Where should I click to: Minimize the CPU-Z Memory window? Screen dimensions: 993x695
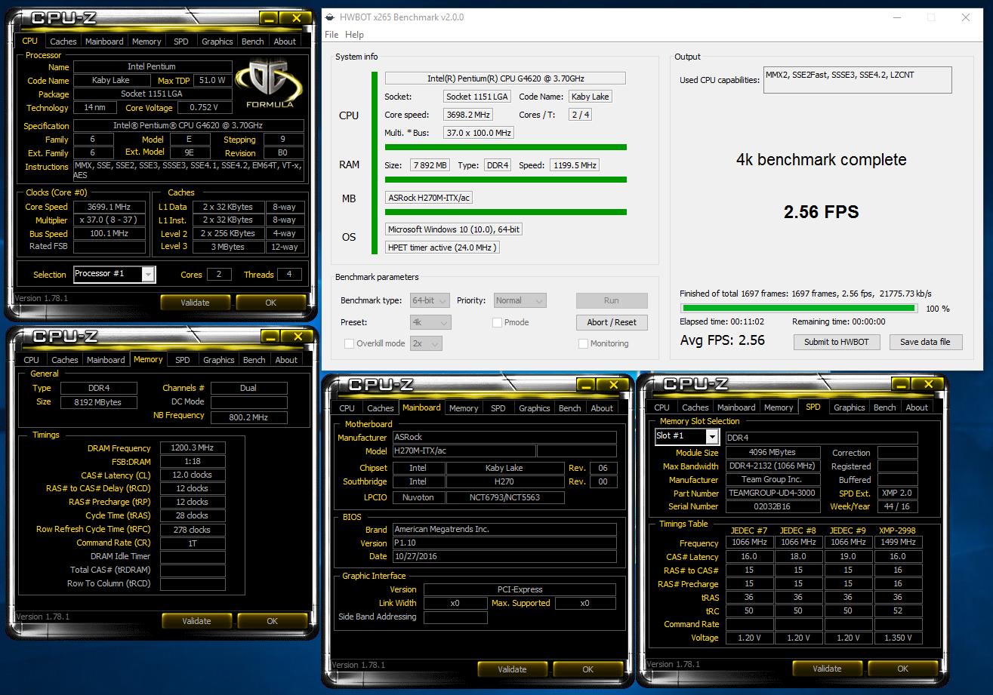click(x=271, y=337)
